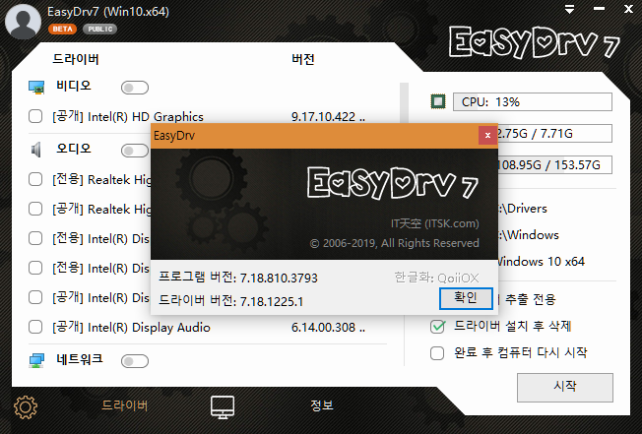Click 한글화: QoiiOX credit text
The image size is (642, 434).
(x=436, y=278)
